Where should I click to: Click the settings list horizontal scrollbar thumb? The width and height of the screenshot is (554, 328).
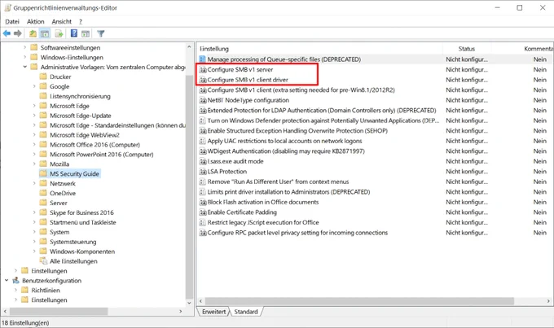pos(359,301)
